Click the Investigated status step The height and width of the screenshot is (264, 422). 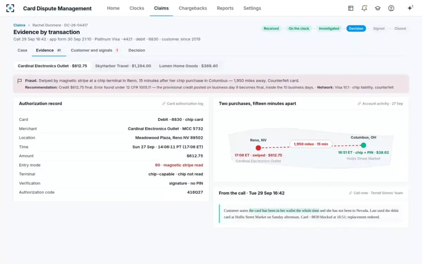329,29
